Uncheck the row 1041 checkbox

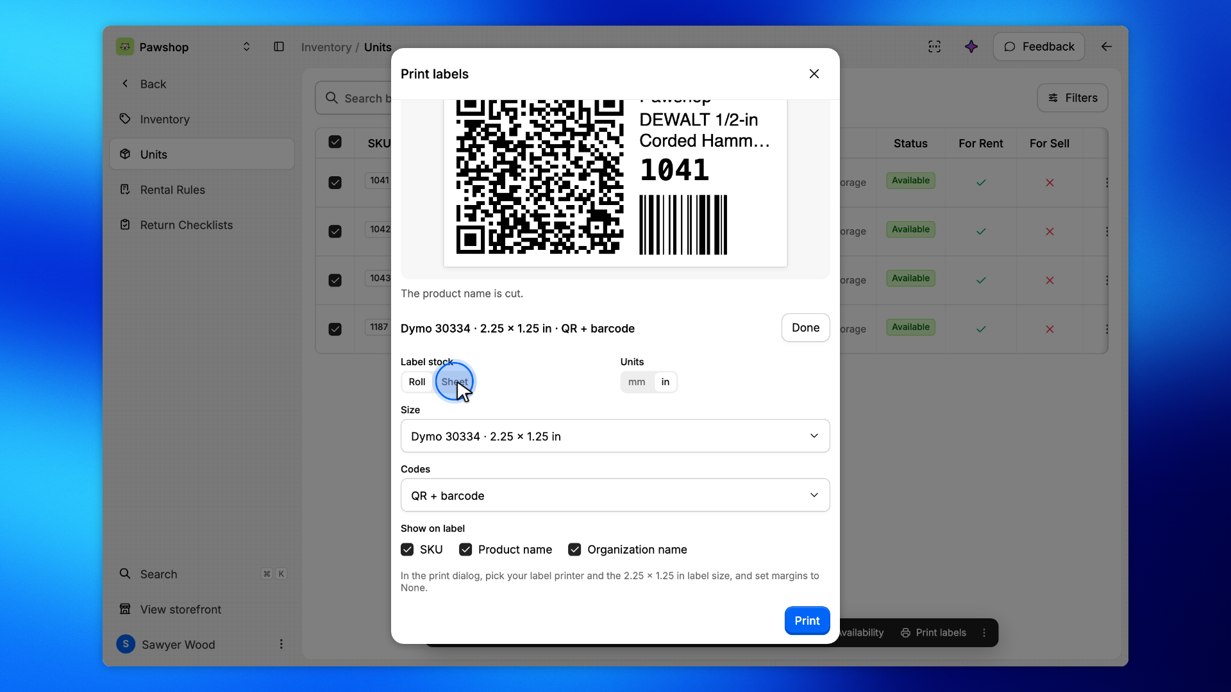tap(335, 183)
